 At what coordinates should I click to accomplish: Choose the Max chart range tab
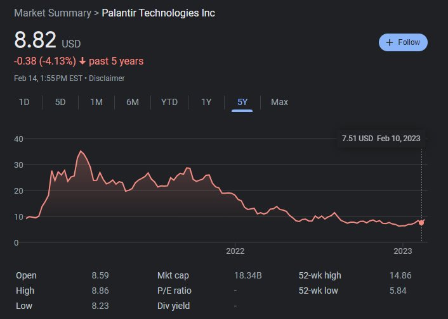click(279, 102)
